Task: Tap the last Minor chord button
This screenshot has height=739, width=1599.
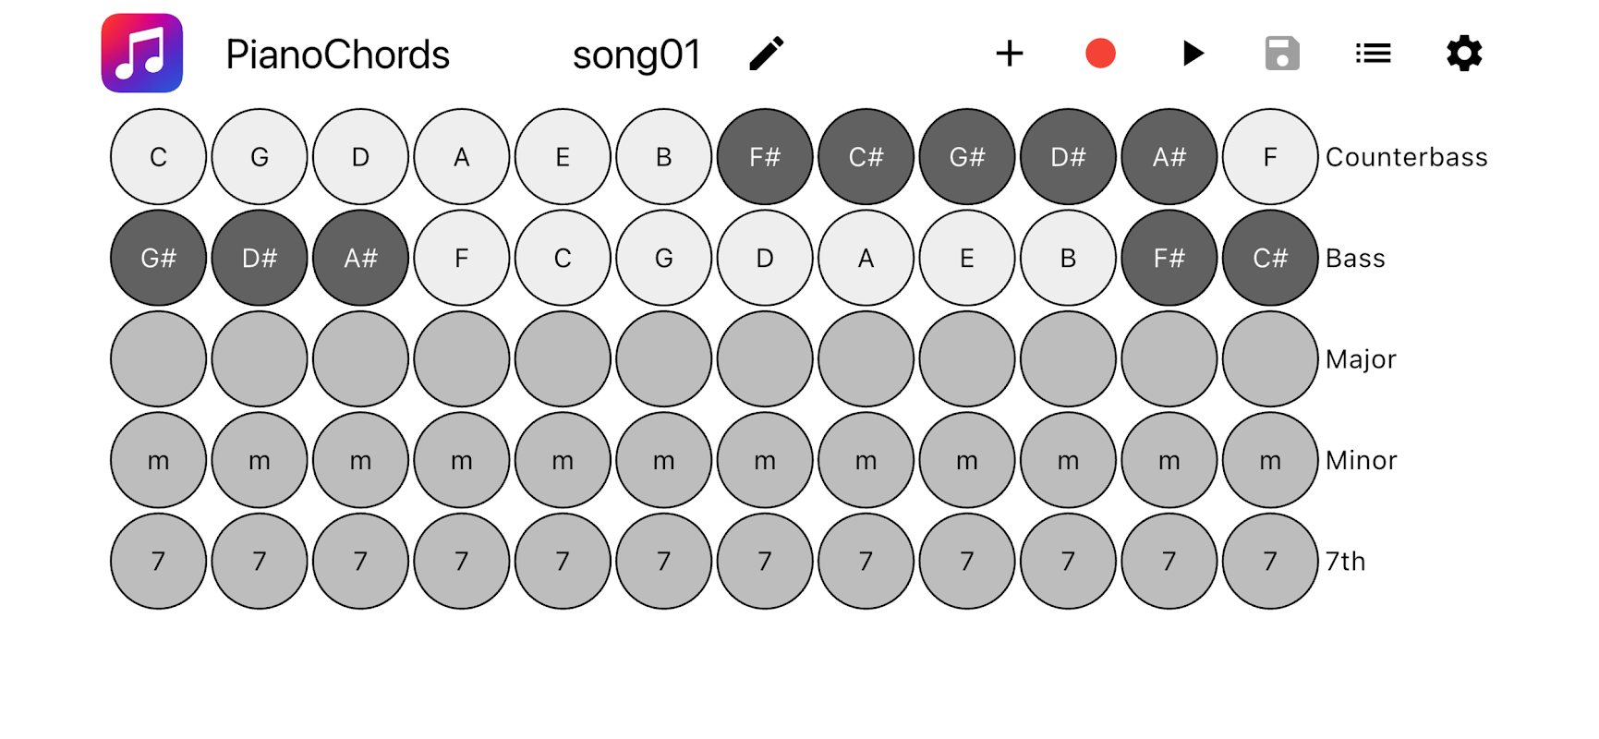Action: click(x=1270, y=460)
